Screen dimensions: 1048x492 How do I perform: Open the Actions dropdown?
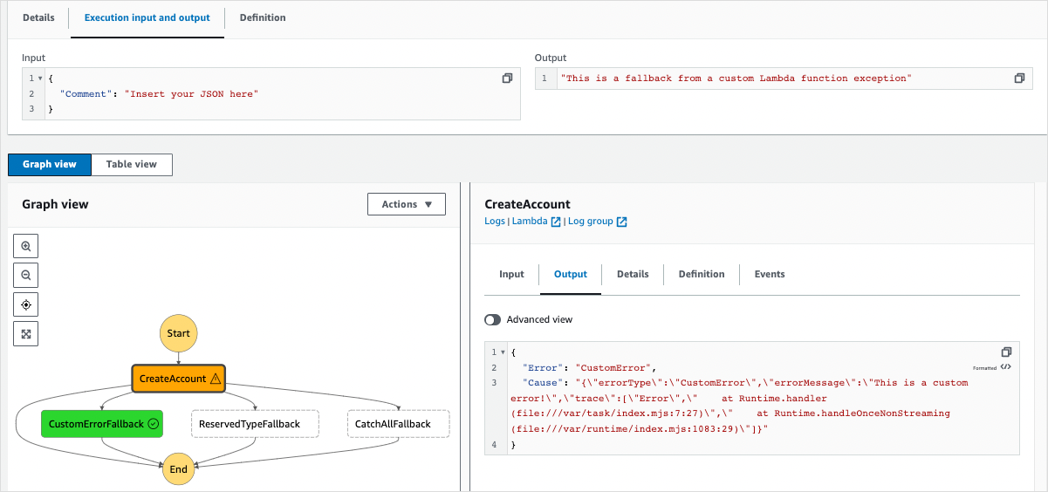[x=407, y=204]
